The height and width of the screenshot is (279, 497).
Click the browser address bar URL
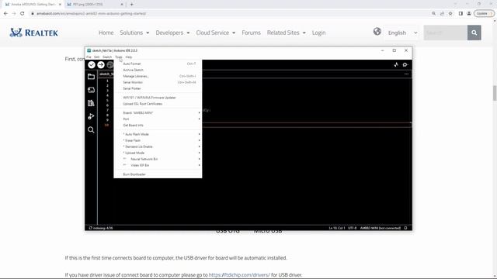click(x=92, y=14)
